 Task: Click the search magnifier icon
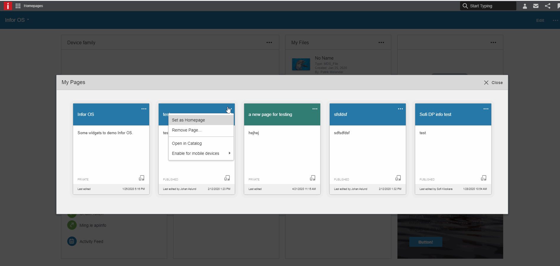(x=465, y=6)
